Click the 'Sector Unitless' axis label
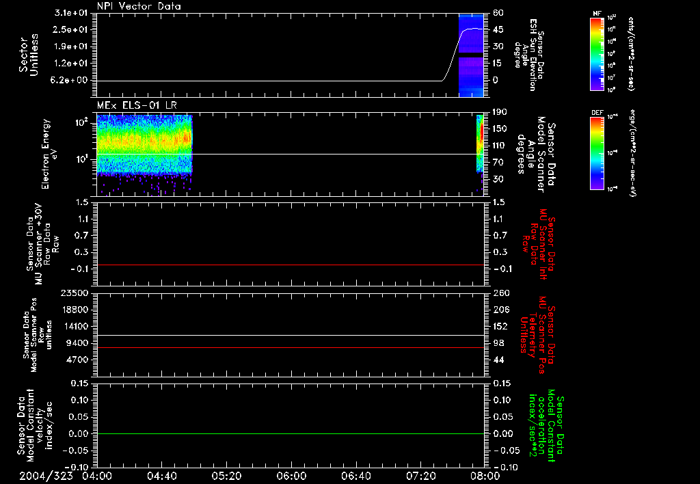 coord(29,55)
